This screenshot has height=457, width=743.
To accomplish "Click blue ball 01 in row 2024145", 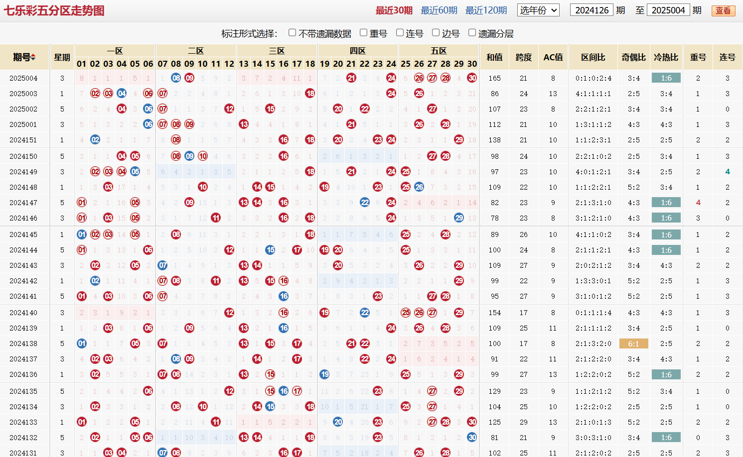I will pos(82,234).
